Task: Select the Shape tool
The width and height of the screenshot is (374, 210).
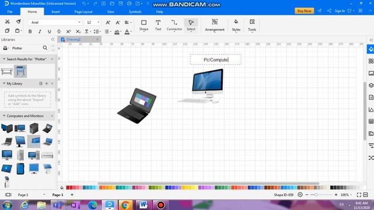Action: [144, 25]
